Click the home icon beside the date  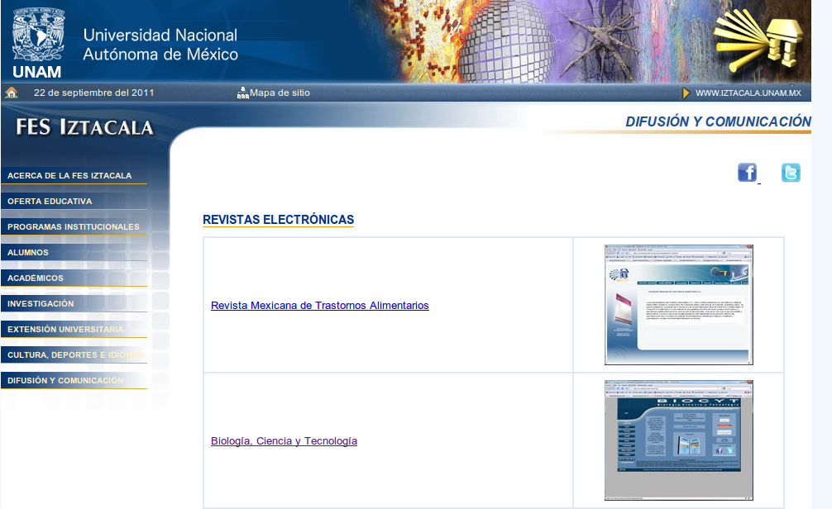pos(11,93)
